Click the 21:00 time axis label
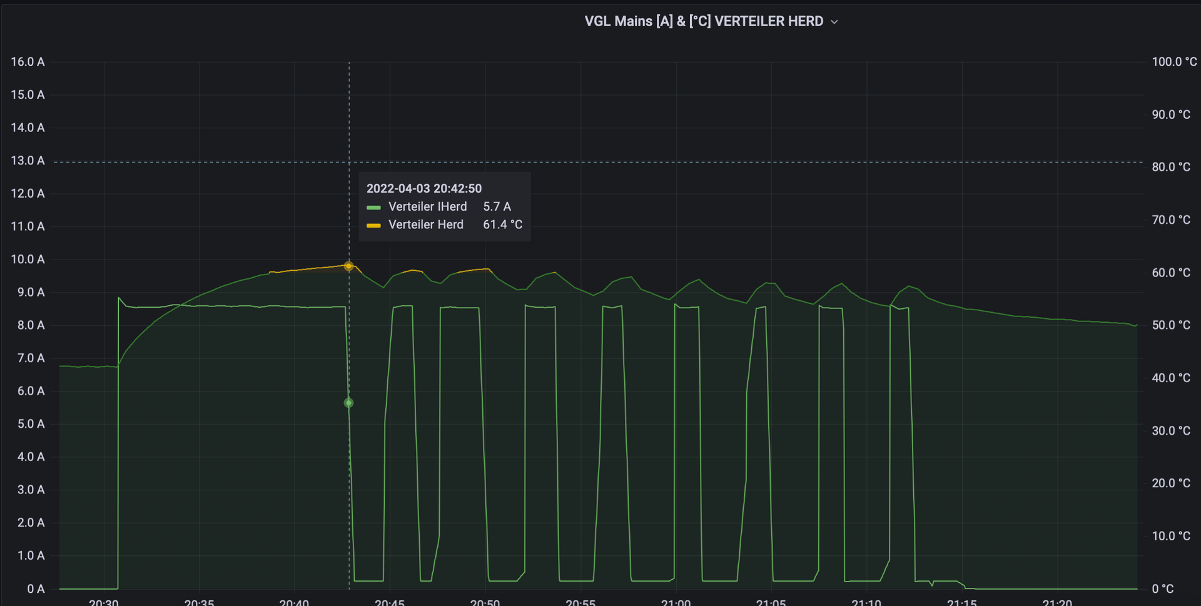 point(676,602)
